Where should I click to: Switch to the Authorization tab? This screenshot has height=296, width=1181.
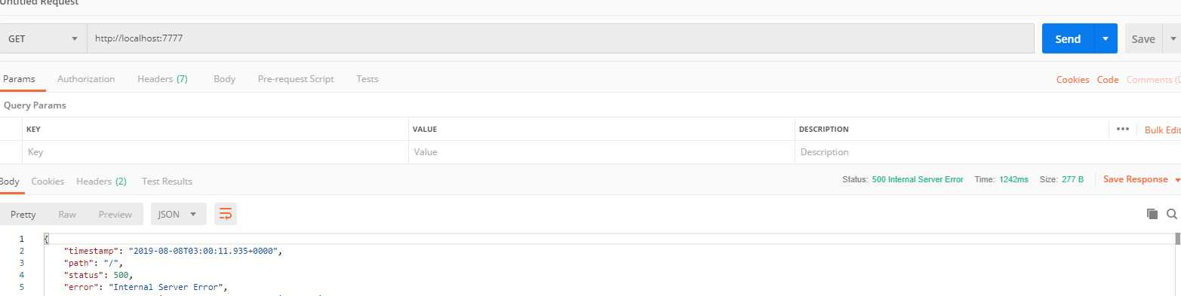click(x=86, y=79)
